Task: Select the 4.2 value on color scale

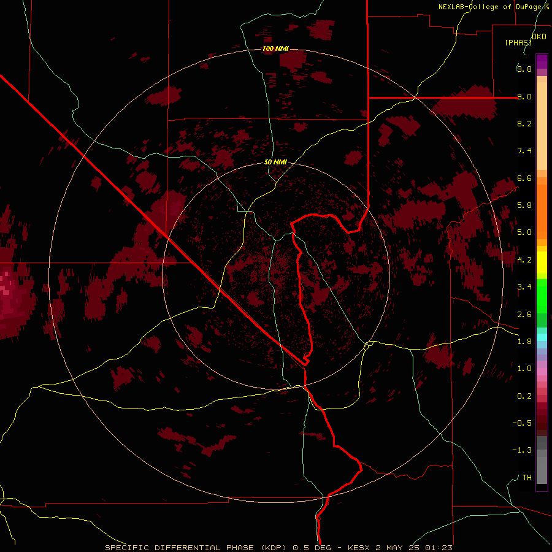Action: coord(524,259)
